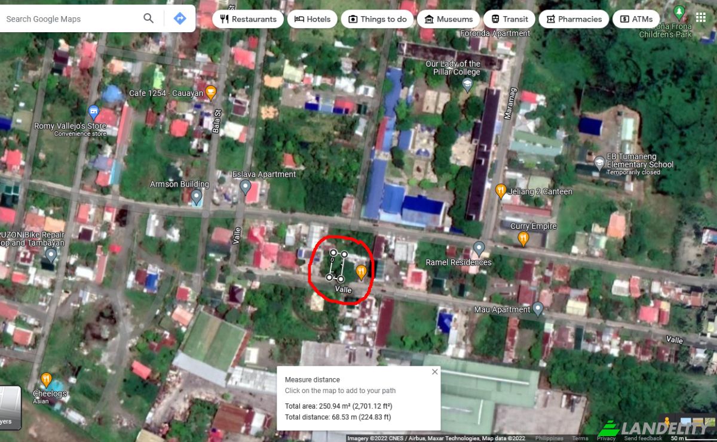Click the Bala St street label
Screen dimensions: 717x442
[x=218, y=120]
